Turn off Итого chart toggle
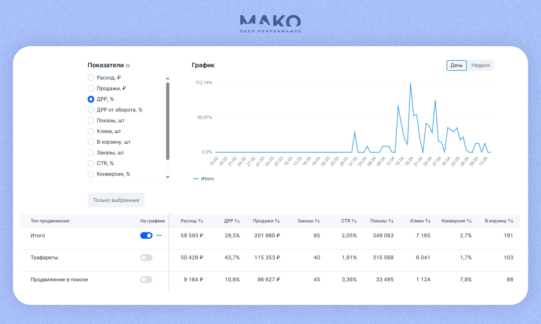 point(146,236)
